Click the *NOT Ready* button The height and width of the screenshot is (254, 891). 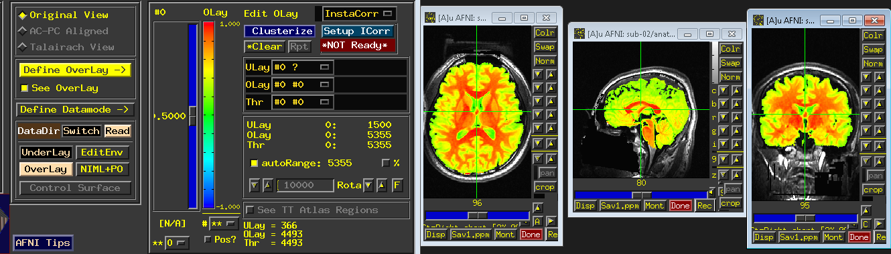[358, 46]
